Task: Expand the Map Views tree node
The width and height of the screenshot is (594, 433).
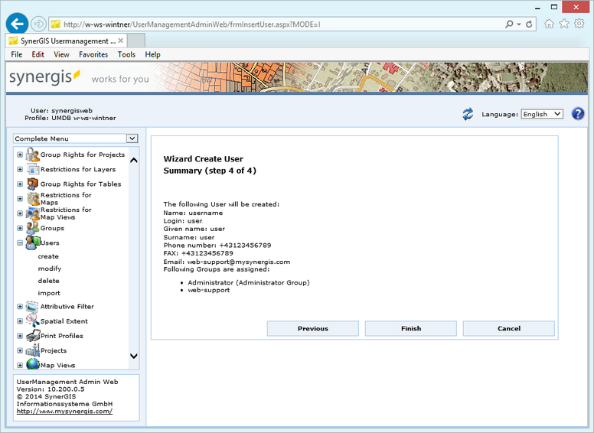Action: (x=20, y=365)
